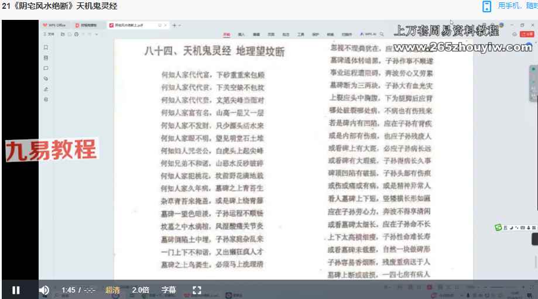Change the 2.0倍 playback speed
This screenshot has height=299, width=538.
pyautogui.click(x=141, y=290)
